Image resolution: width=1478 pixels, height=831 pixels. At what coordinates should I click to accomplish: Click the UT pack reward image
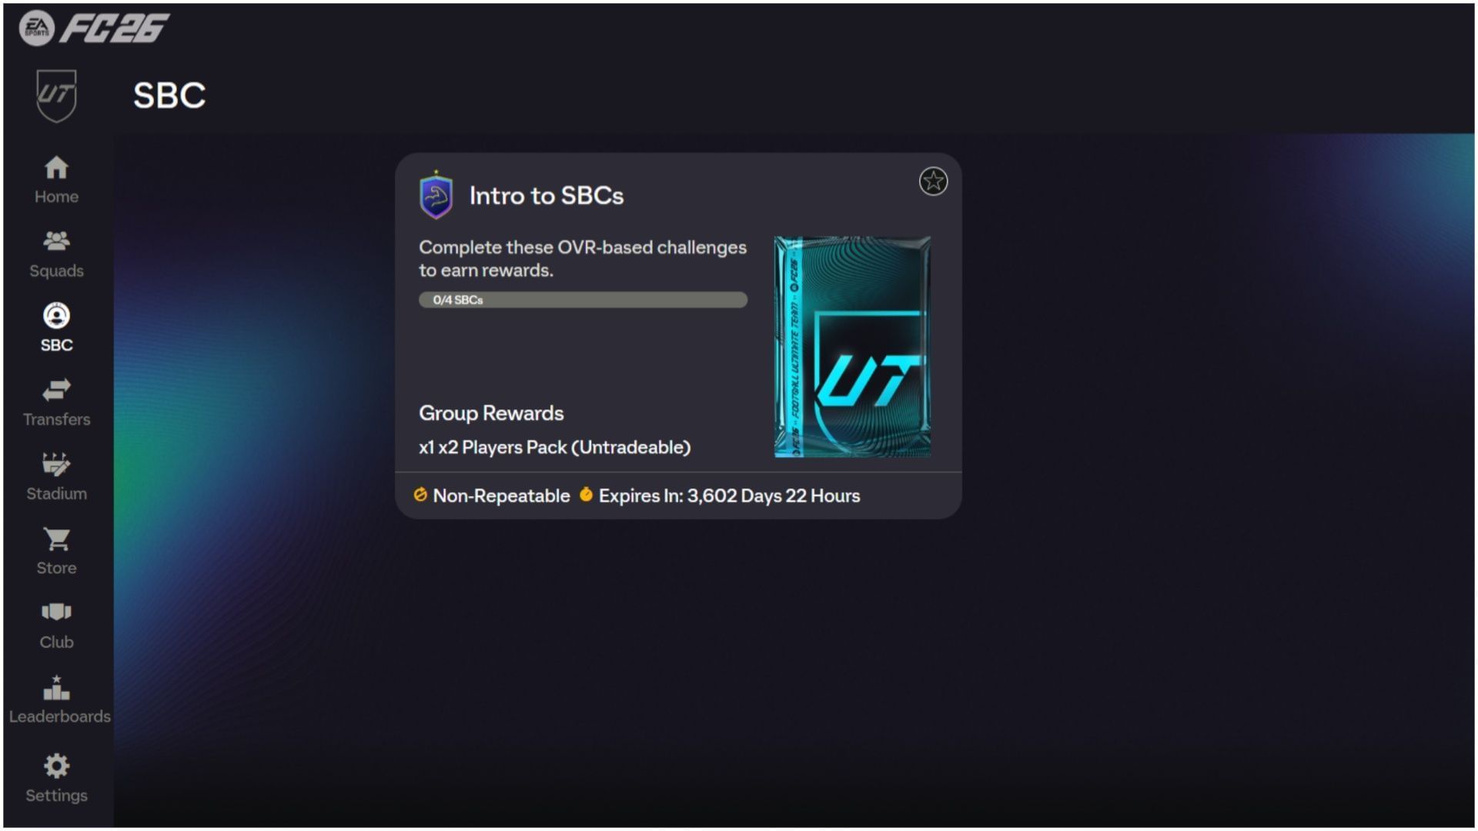coord(852,347)
